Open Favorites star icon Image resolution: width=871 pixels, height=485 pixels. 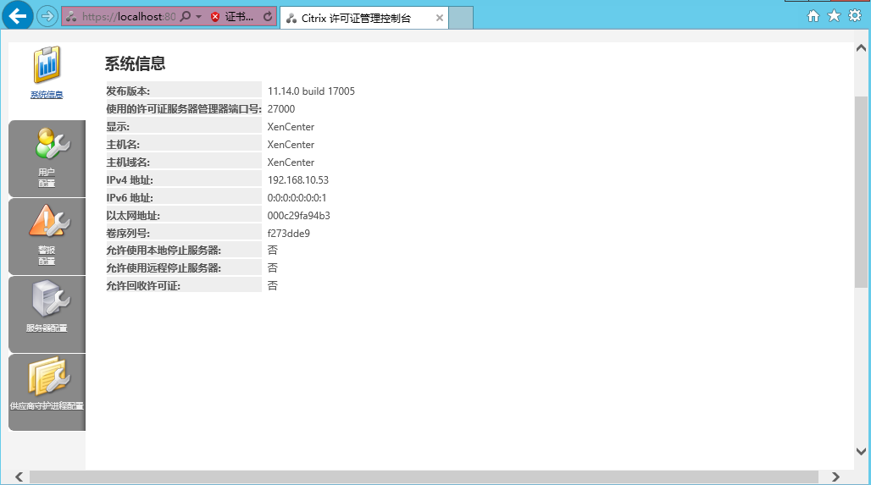(x=834, y=15)
